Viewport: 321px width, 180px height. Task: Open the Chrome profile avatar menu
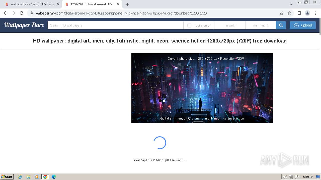307,13
